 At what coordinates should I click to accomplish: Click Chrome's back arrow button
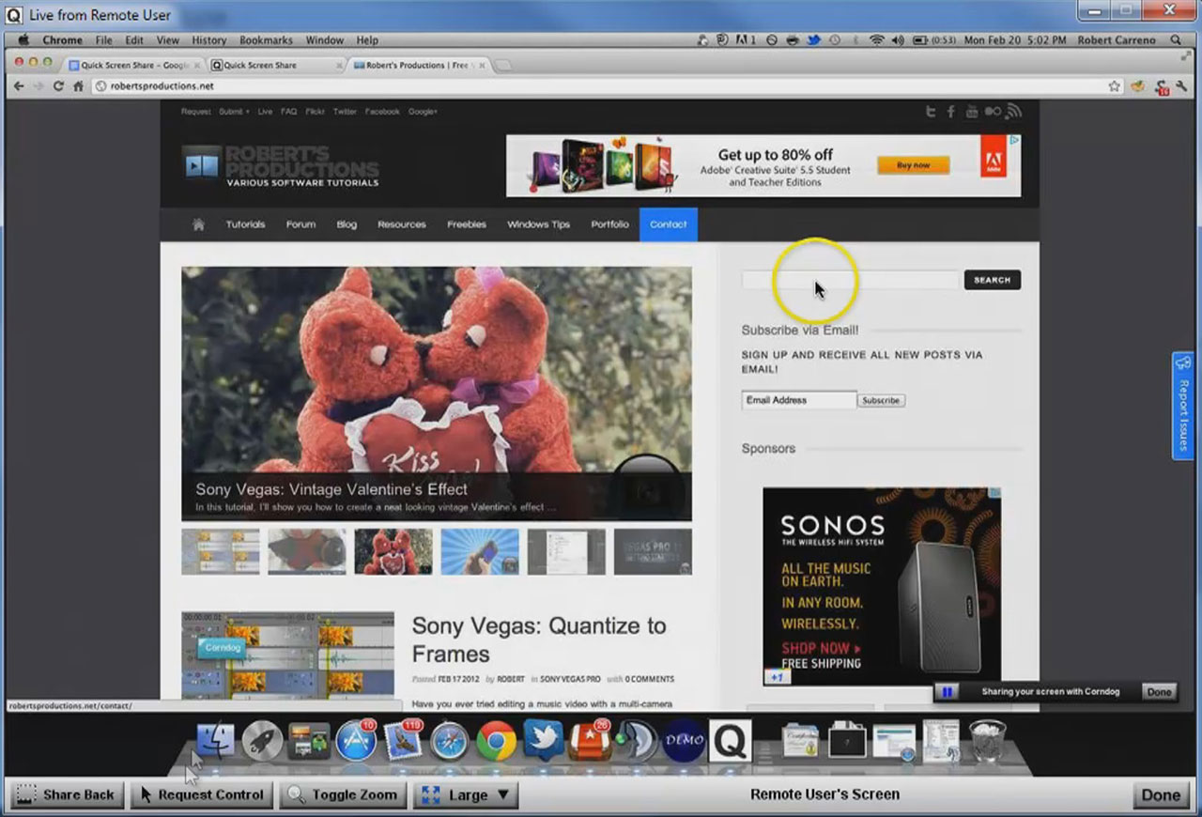pyautogui.click(x=18, y=85)
